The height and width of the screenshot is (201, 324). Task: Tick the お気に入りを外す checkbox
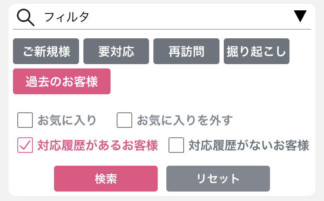click(124, 120)
